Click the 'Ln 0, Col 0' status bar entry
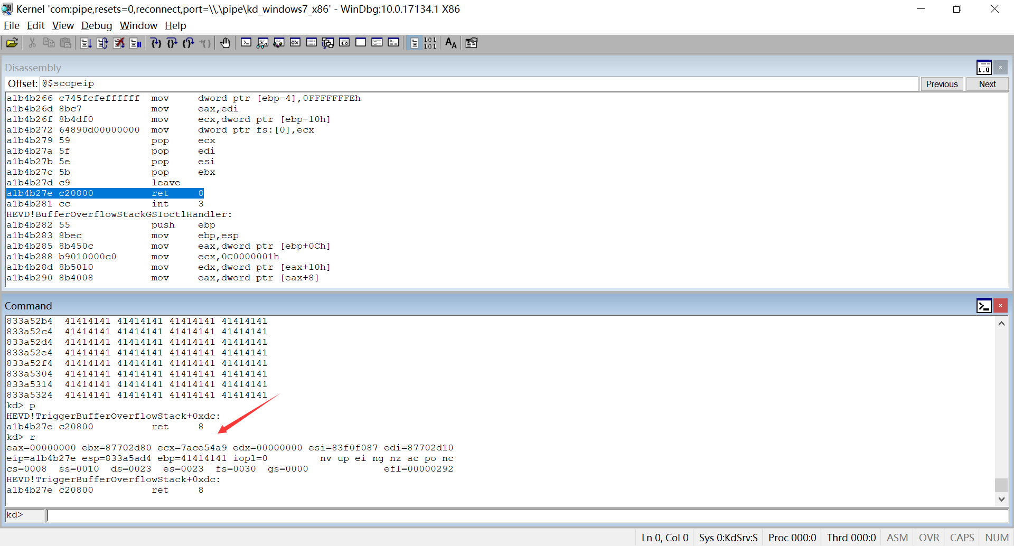Viewport: 1014px width, 546px height. coord(665,538)
